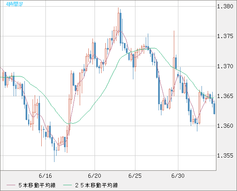Click the 5本移動平均線 legend label
237x191 pixels.
pyautogui.click(x=37, y=185)
